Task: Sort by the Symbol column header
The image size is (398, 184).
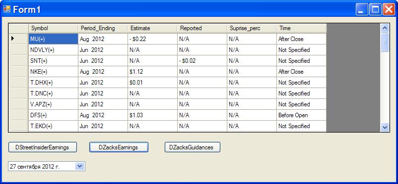Action: [x=53, y=28]
